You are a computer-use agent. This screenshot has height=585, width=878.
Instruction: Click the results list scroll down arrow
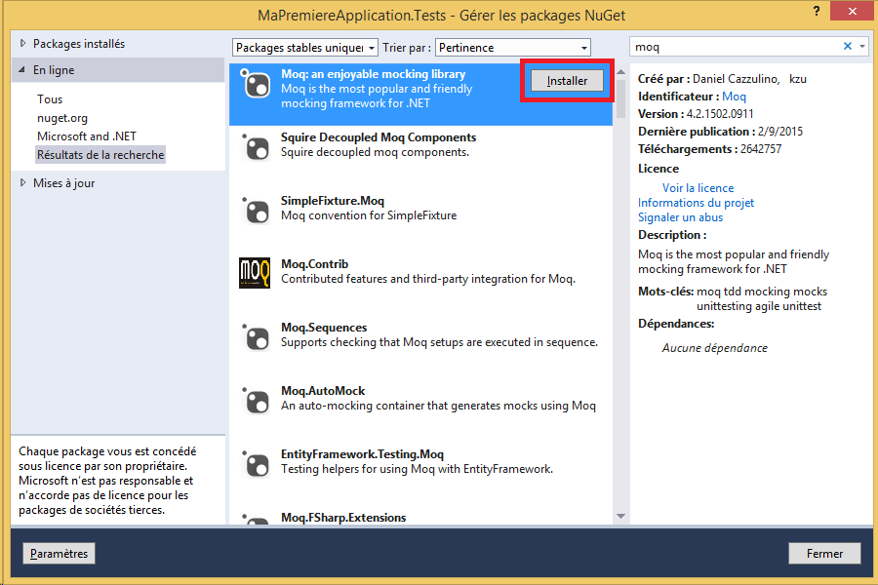coord(620,516)
